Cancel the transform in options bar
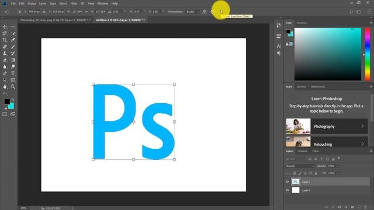Screen dimensions: 374x210 (213, 12)
